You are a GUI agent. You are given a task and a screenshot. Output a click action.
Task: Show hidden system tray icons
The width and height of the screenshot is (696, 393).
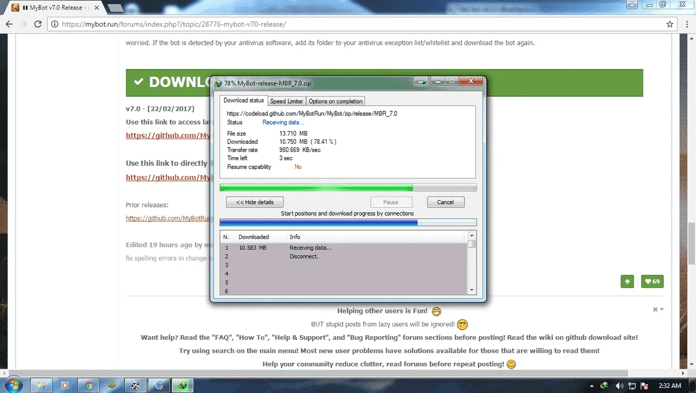(592, 385)
